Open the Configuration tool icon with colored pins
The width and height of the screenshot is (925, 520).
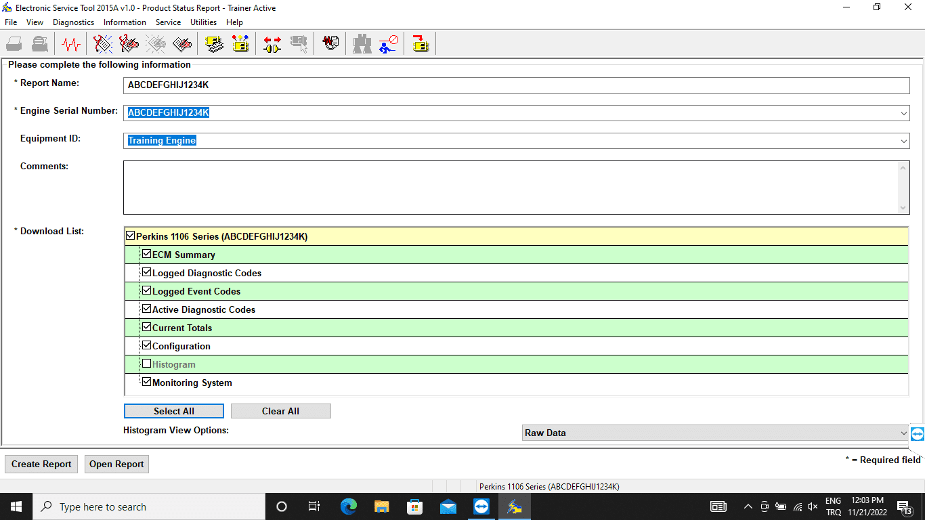[x=240, y=45]
